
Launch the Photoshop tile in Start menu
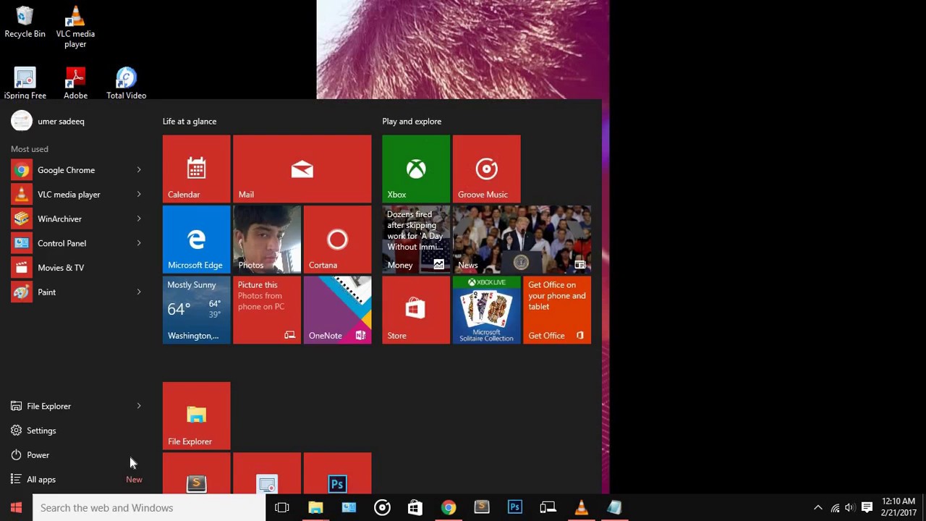pyautogui.click(x=337, y=474)
